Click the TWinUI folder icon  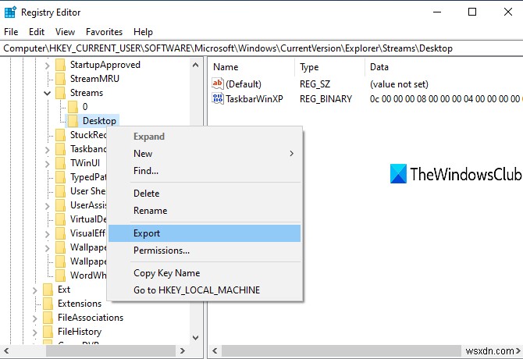point(60,163)
